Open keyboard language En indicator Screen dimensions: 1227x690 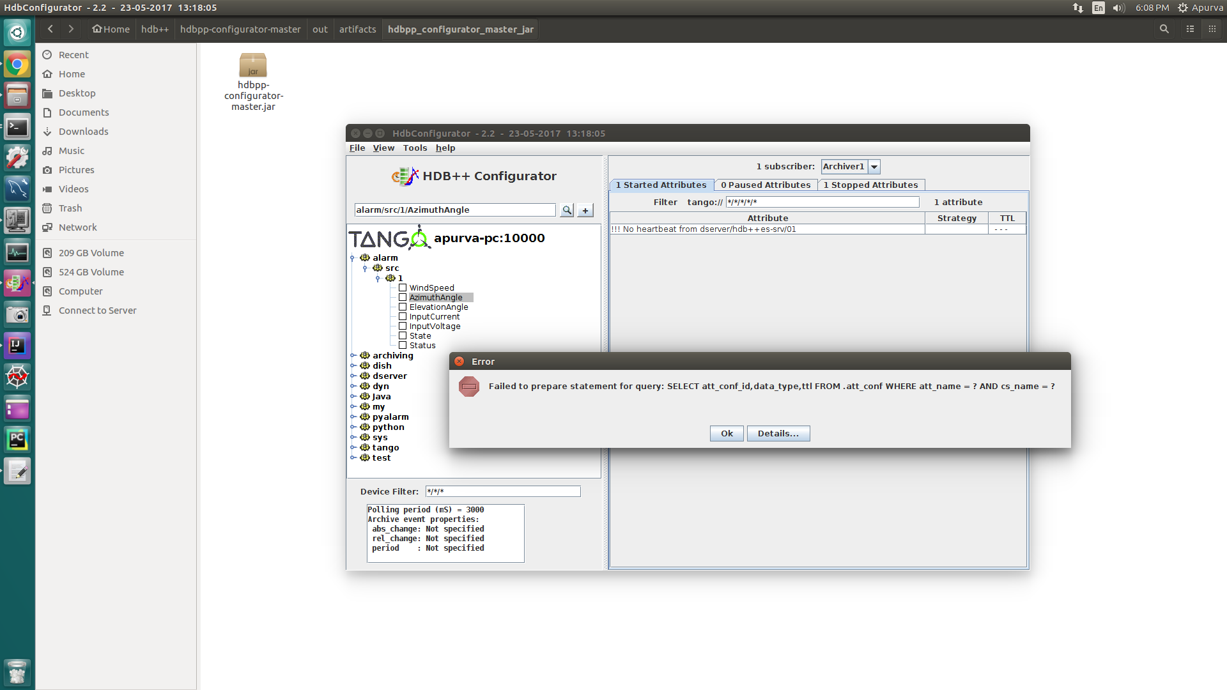click(1099, 8)
